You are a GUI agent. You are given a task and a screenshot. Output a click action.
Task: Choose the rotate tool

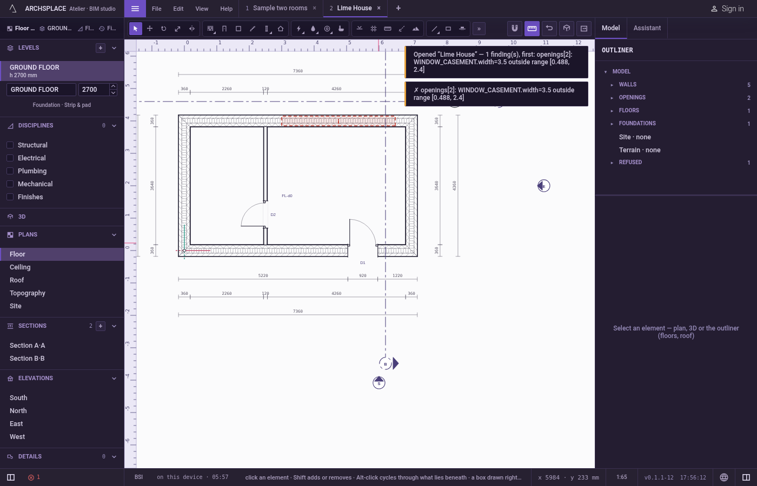point(164,29)
